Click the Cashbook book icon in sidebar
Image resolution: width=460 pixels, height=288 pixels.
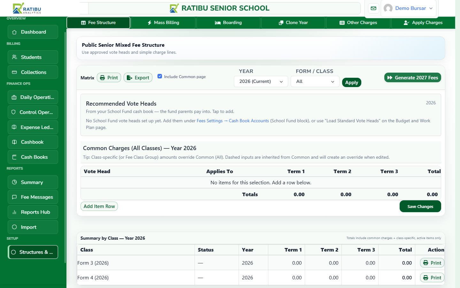coord(14,142)
